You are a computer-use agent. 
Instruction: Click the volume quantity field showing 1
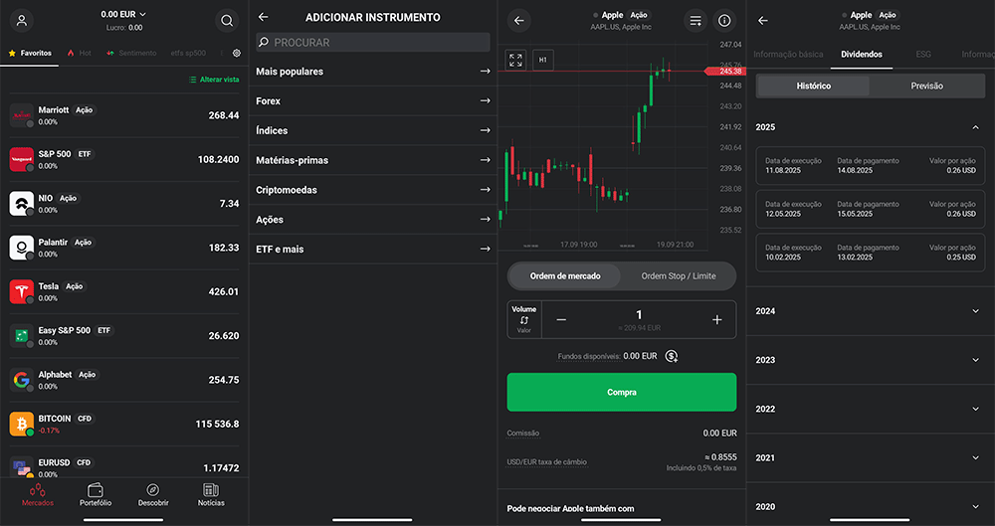[x=639, y=319]
